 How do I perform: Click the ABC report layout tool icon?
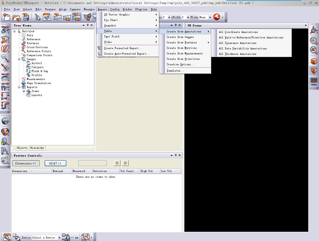coord(5,160)
